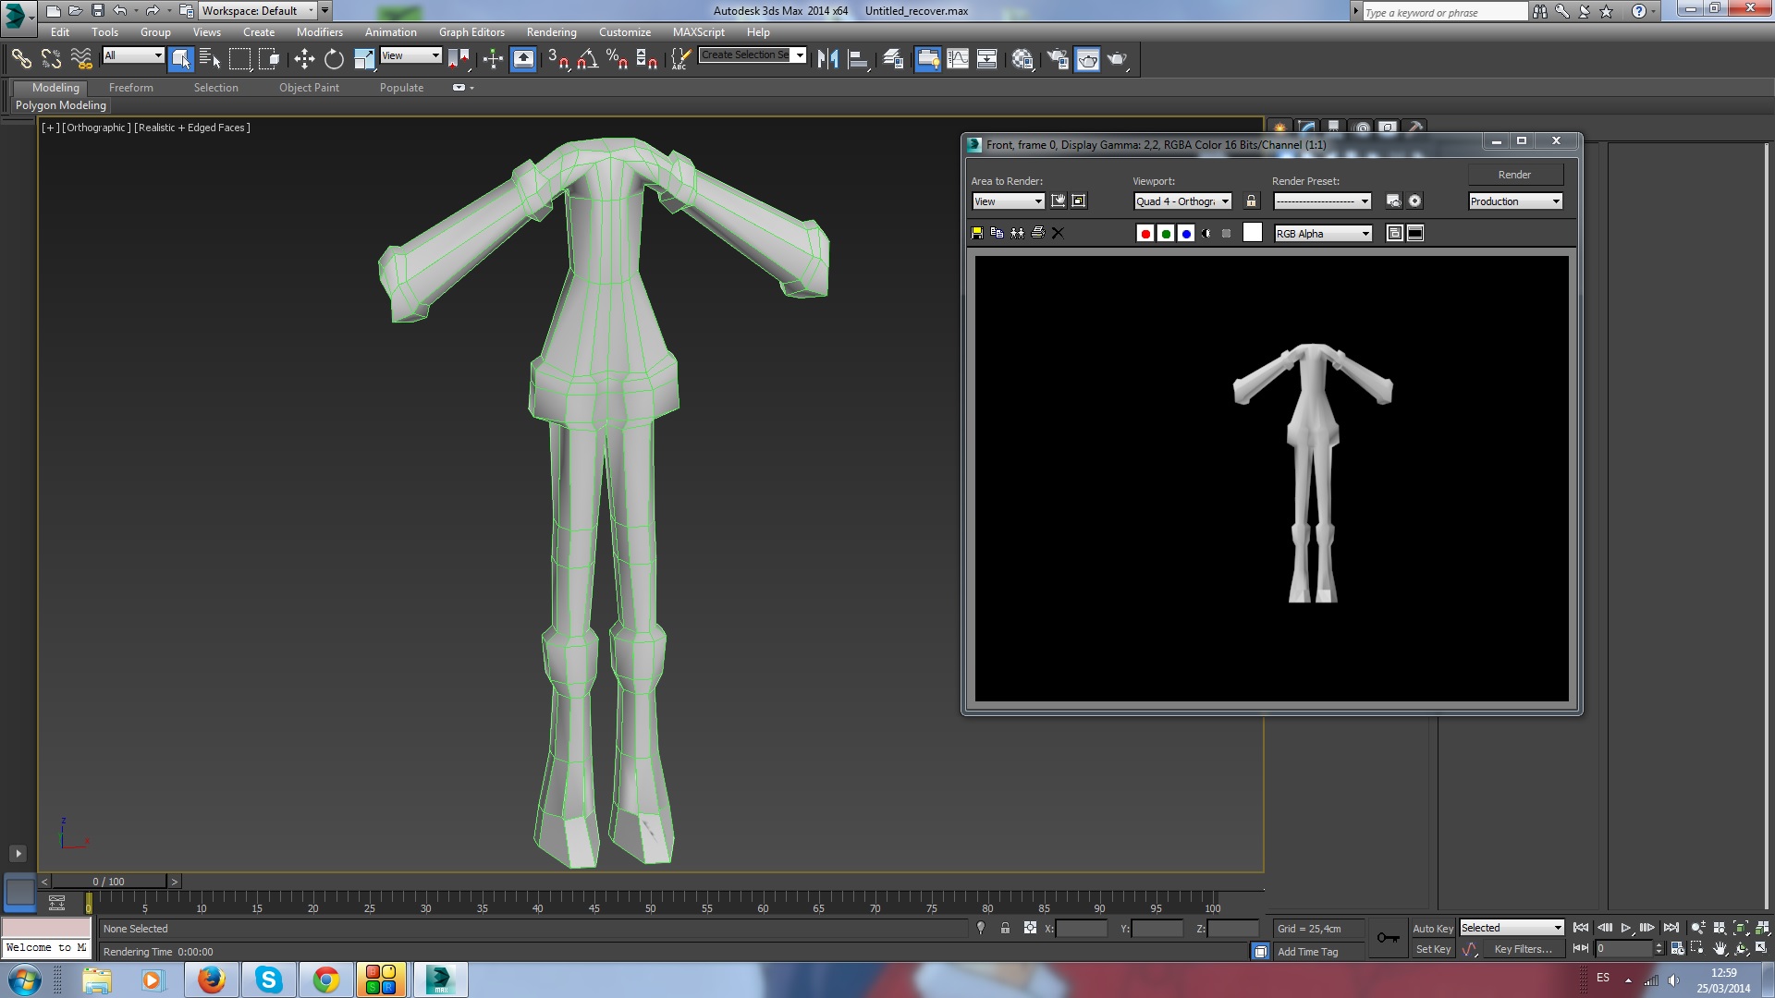Image resolution: width=1775 pixels, height=998 pixels.
Task: Click the white background color swatch
Action: point(1252,233)
